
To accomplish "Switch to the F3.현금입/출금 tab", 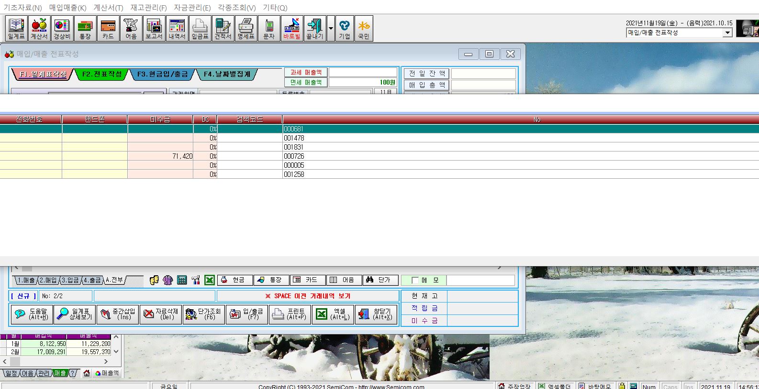I will point(163,74).
